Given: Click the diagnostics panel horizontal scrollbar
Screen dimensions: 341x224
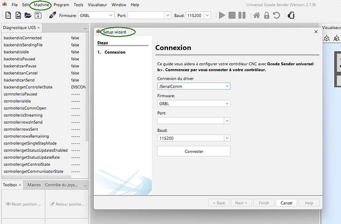Looking at the screenshot, I should coord(37,177).
